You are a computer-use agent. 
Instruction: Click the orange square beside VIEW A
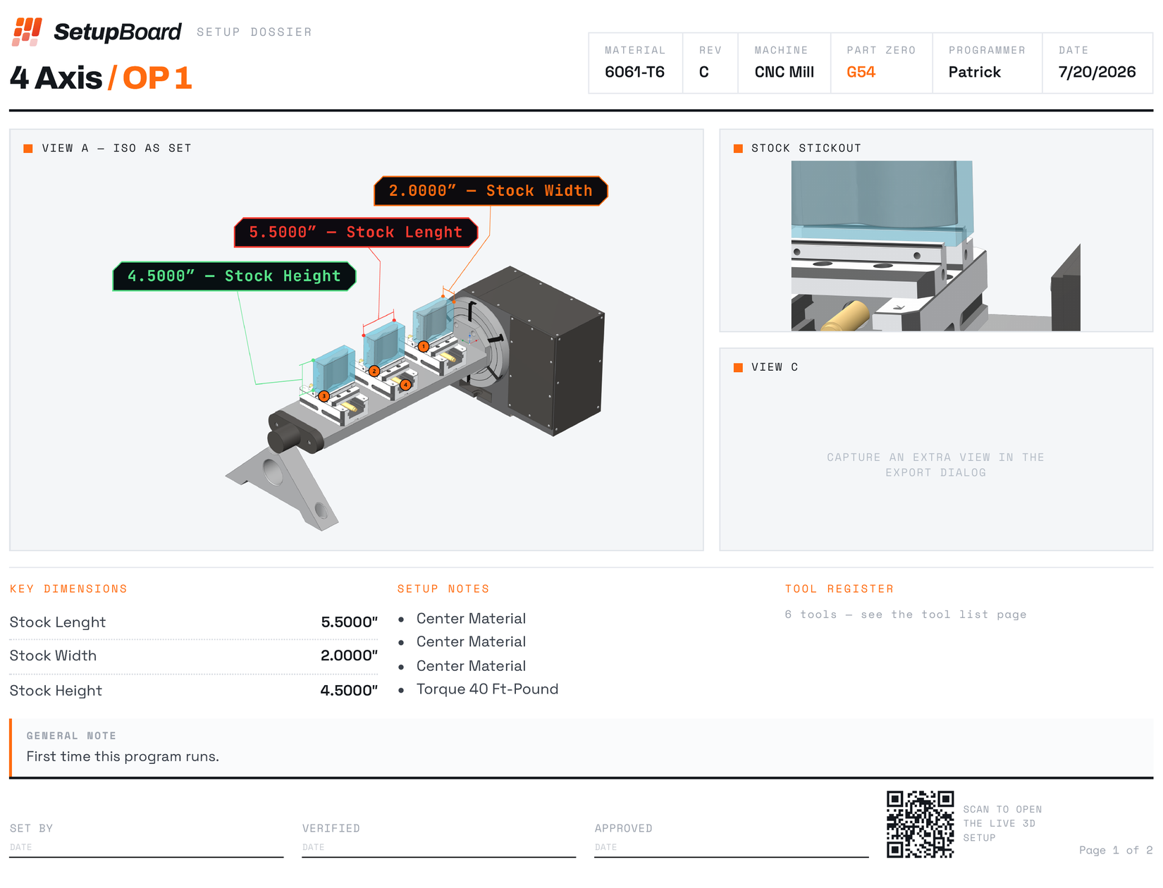pyautogui.click(x=28, y=148)
